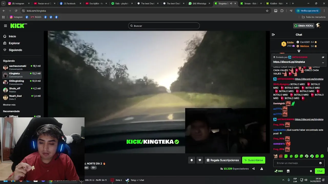Toggle stream notifications bell icon
The image size is (328, 184).
(191, 160)
